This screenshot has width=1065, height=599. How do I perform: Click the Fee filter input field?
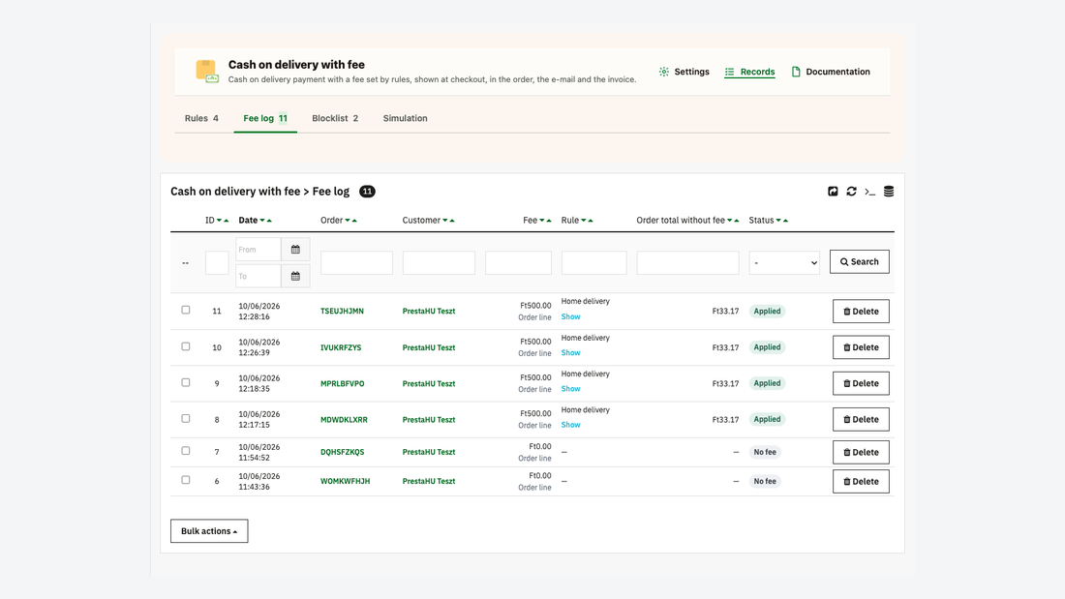click(x=518, y=263)
